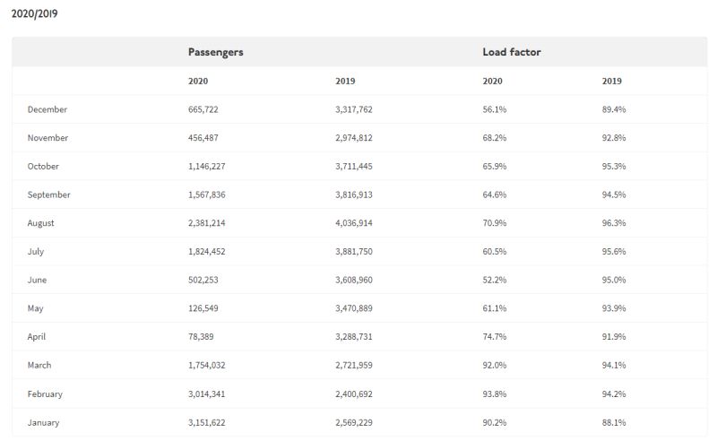The height and width of the screenshot is (441, 717).
Task: Click the July row label
Action: [x=36, y=252]
